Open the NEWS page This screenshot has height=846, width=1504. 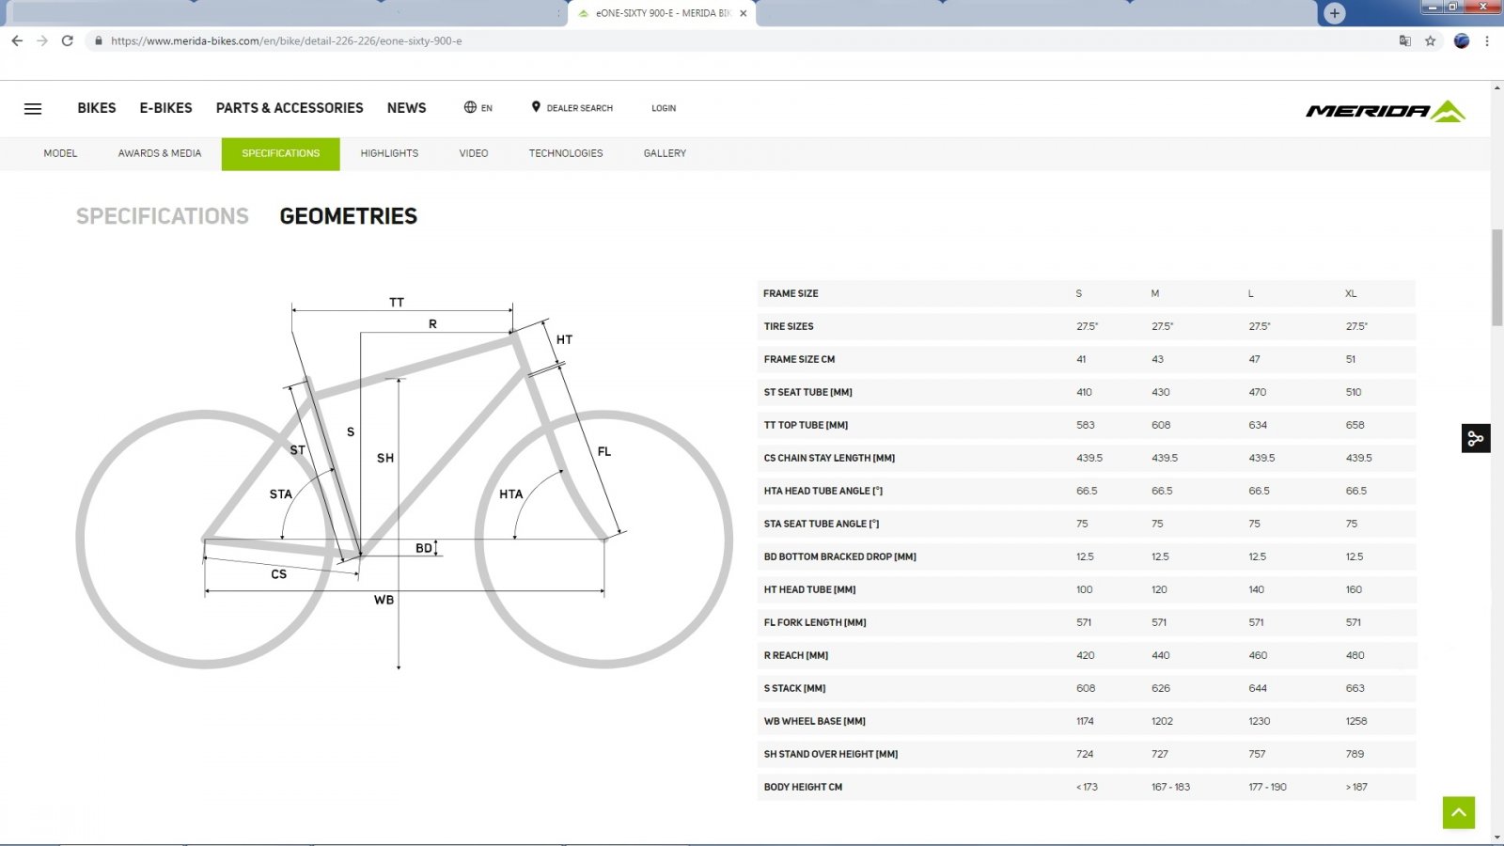coord(406,108)
